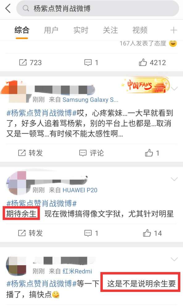Image resolution: width=183 pixels, height=308 pixels.
Task: Tap the back arrow icon
Action: point(8,9)
